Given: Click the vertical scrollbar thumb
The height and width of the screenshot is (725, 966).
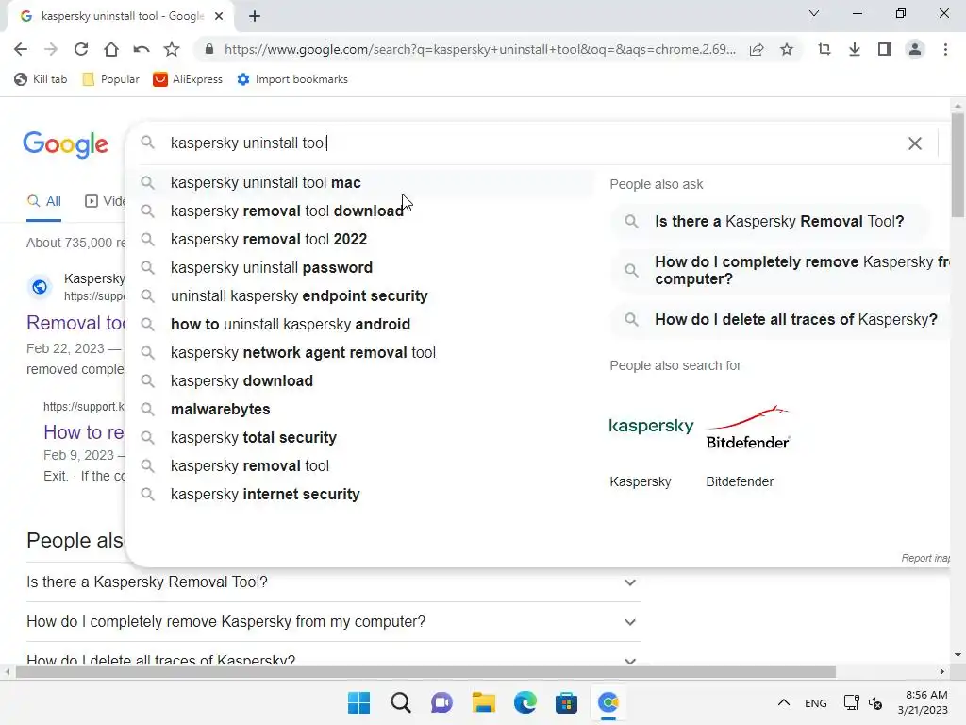Looking at the screenshot, I should (958, 165).
